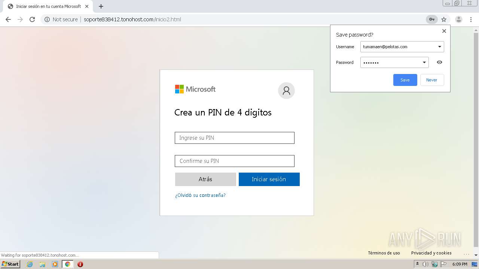The height and width of the screenshot is (269, 479).
Task: Show password with eye icon
Action: pos(439,62)
